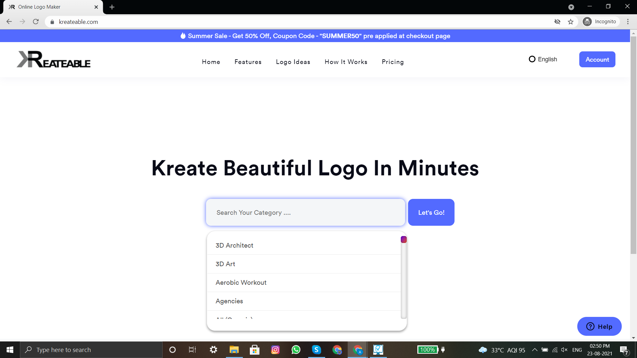Select 3D Architect from category list
Image resolution: width=637 pixels, height=358 pixels.
click(234, 245)
